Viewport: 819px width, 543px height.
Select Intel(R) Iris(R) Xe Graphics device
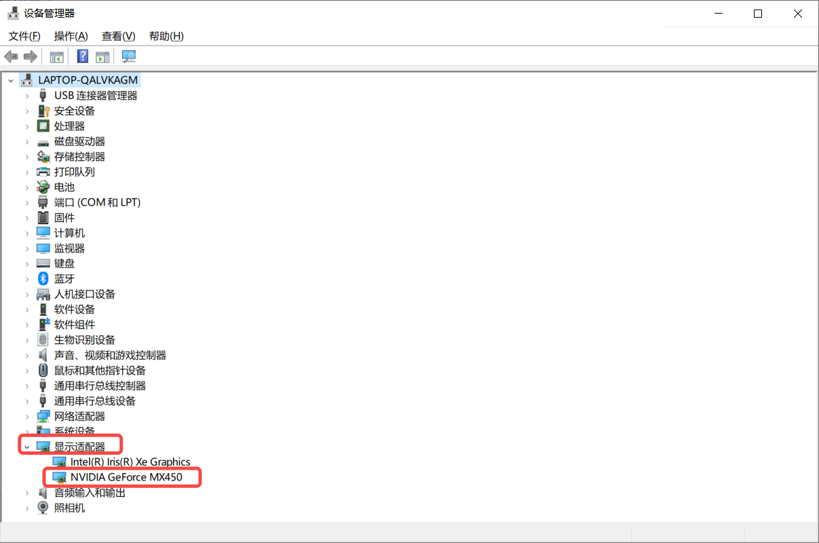(x=130, y=462)
